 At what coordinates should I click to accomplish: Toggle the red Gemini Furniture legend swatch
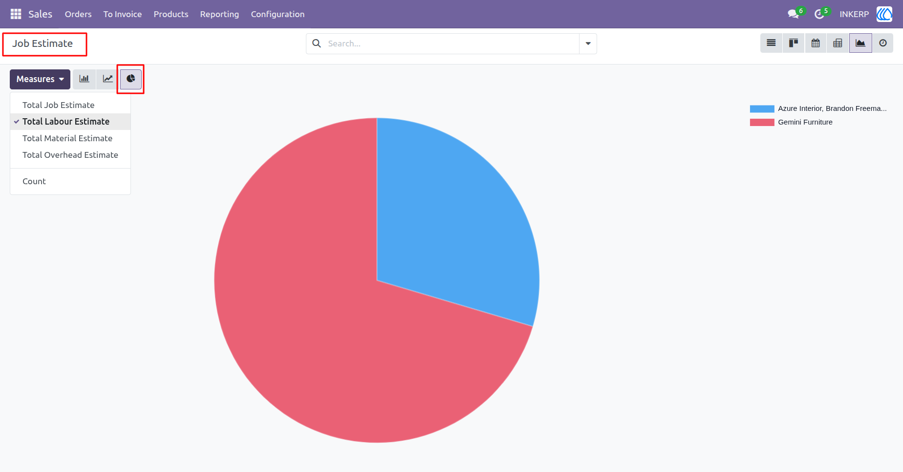click(x=762, y=122)
